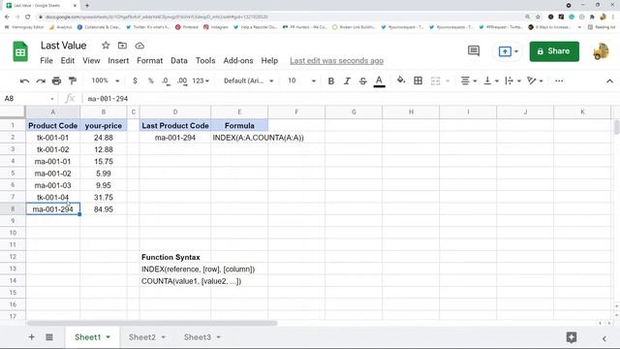
Task: Open the Add-ons menu
Action: (238, 60)
